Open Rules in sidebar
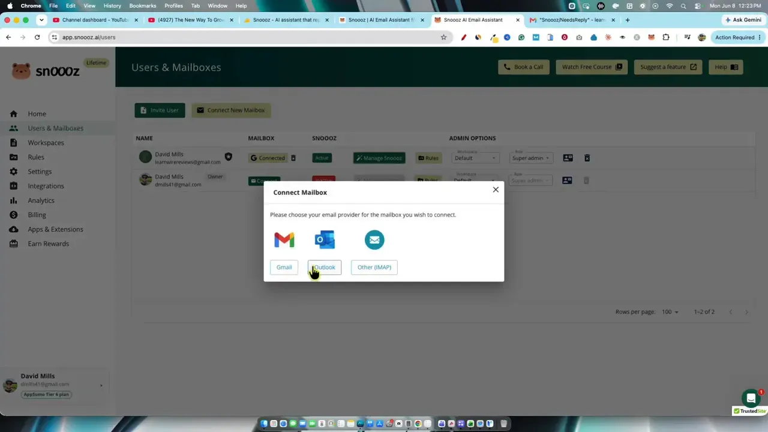Screen dimensions: 768x432 tap(36, 157)
